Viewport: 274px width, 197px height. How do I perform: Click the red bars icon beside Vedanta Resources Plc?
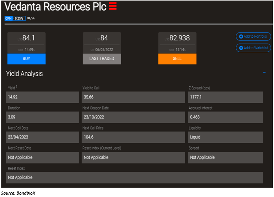coord(112,6)
